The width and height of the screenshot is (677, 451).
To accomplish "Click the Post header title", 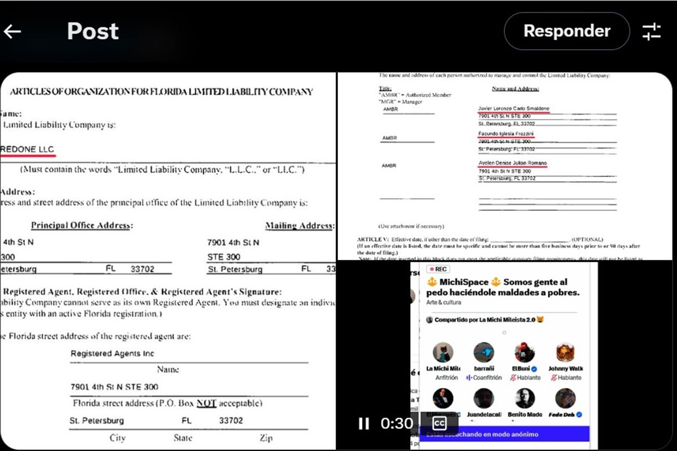I will pos(93,32).
